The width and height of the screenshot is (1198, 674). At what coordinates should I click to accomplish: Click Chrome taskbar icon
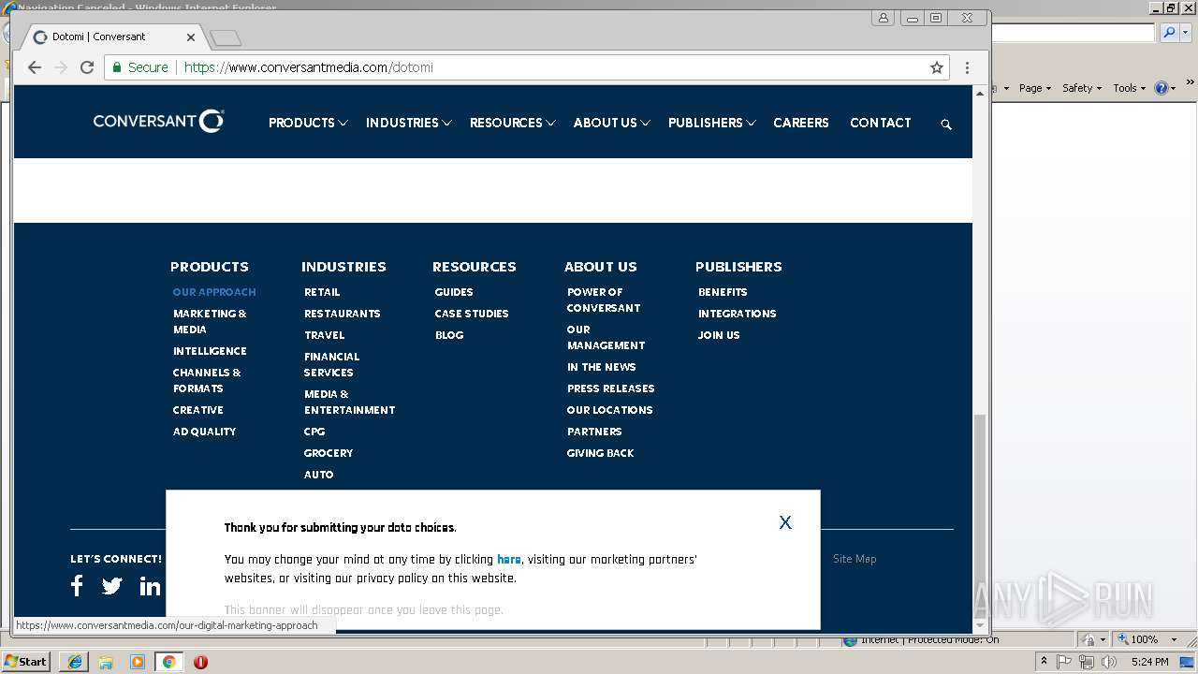[x=169, y=662]
